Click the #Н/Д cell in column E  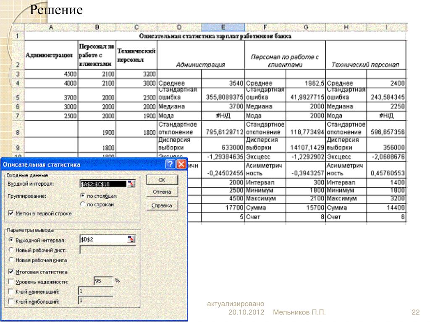click(x=223, y=116)
